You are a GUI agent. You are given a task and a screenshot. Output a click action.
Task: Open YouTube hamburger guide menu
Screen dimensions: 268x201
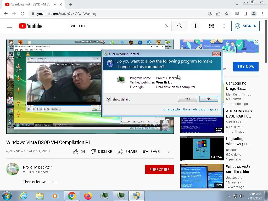point(9,26)
